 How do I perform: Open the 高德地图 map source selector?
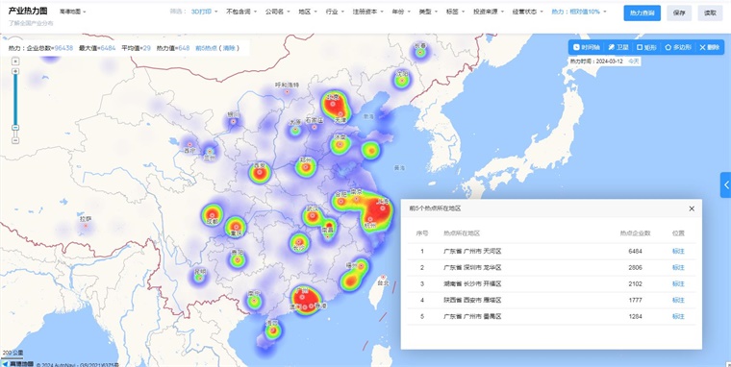[x=73, y=12]
